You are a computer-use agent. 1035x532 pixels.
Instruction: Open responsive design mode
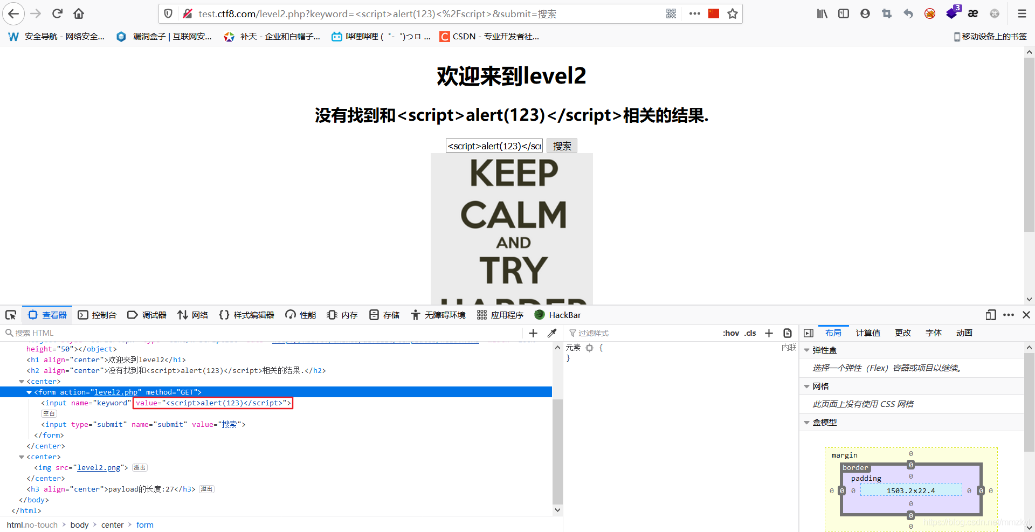[x=991, y=315]
